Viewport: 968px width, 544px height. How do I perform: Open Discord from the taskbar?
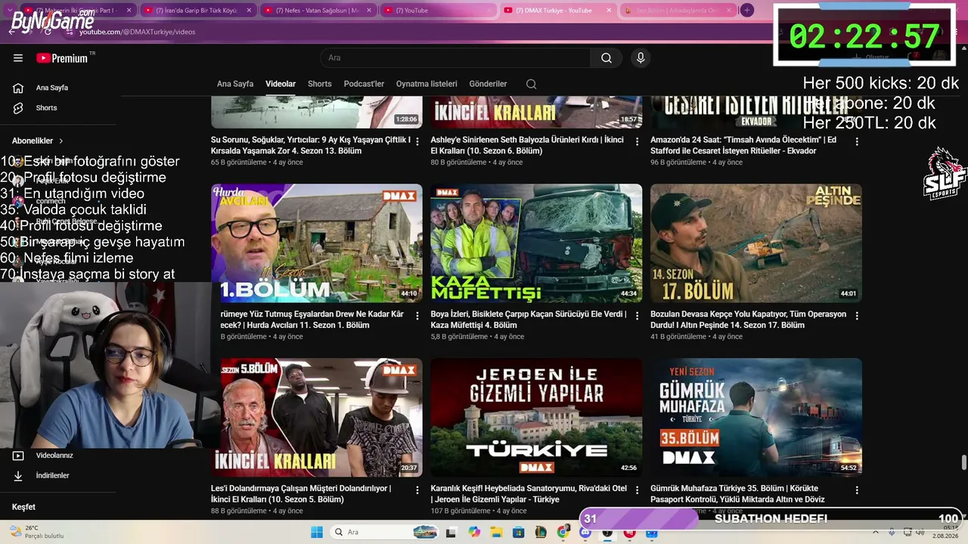[x=585, y=532]
